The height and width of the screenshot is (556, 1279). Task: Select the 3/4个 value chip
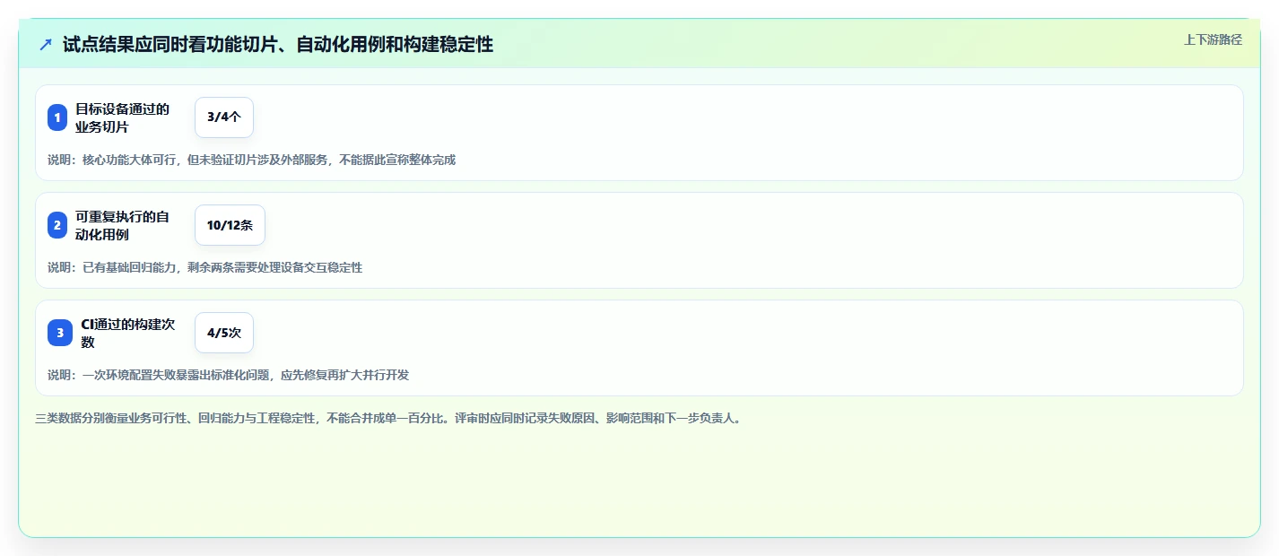[224, 117]
